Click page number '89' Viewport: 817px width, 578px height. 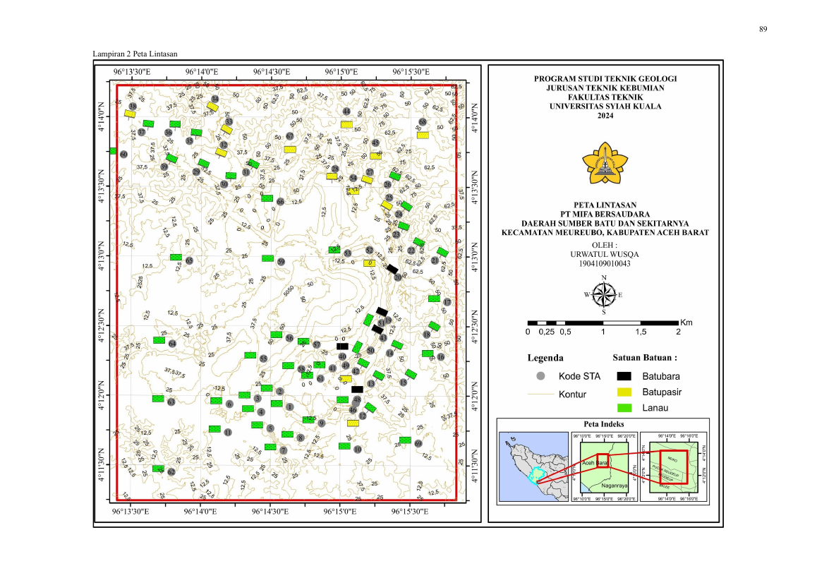point(763,29)
